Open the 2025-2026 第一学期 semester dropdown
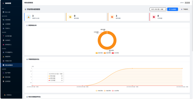The width and height of the screenshot is (193, 99). point(158,9)
